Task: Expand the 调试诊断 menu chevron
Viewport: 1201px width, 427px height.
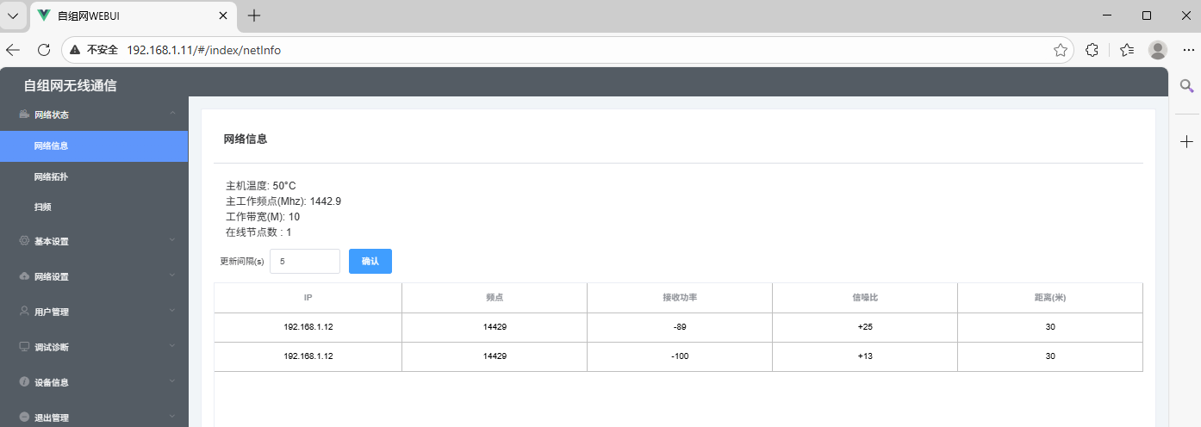Action: coord(173,346)
